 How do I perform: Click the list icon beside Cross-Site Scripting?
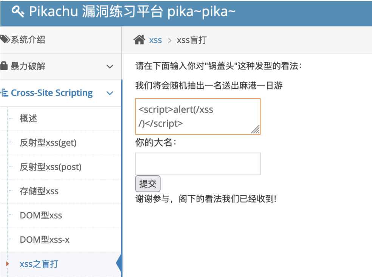click(x=4, y=92)
